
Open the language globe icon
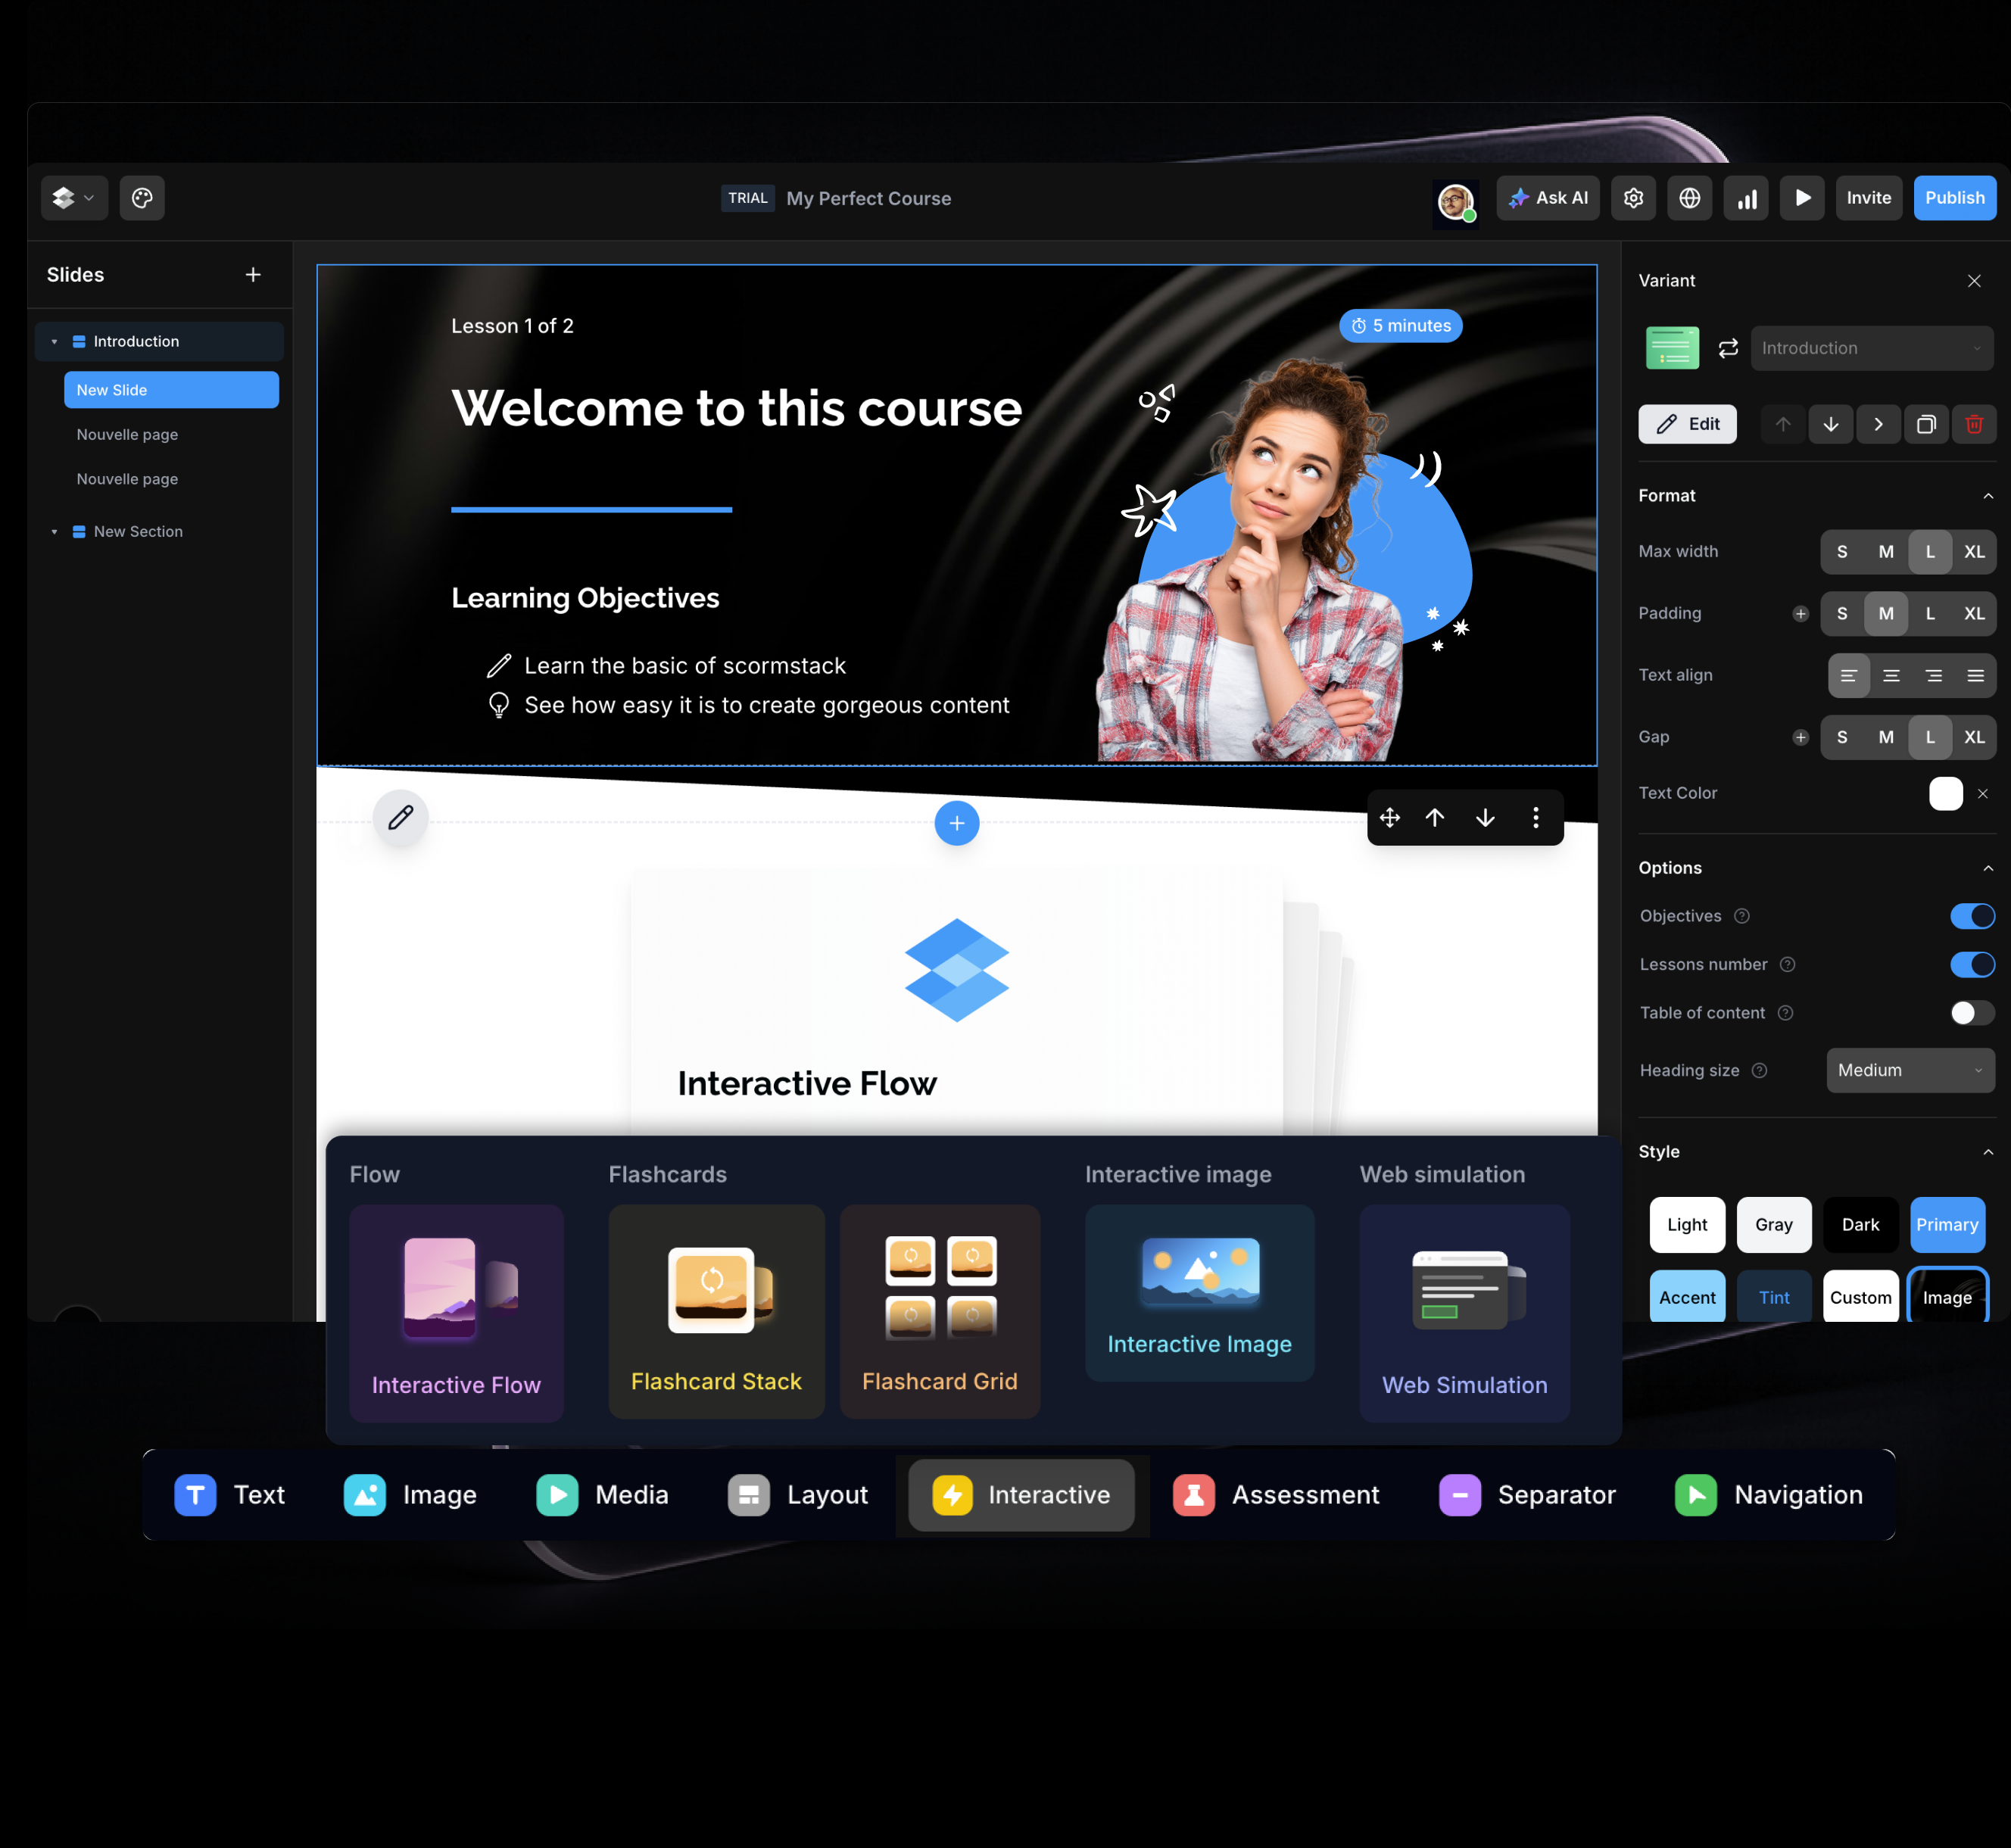(1689, 198)
